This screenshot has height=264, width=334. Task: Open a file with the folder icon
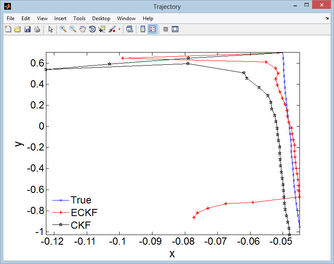tap(18, 29)
